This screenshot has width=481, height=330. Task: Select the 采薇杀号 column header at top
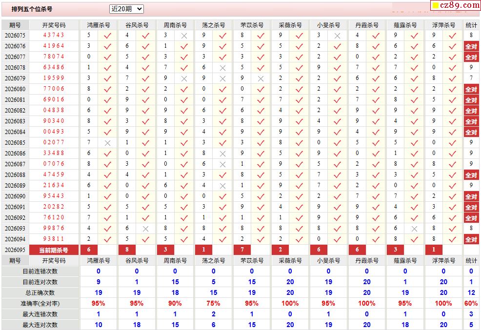pos(290,25)
